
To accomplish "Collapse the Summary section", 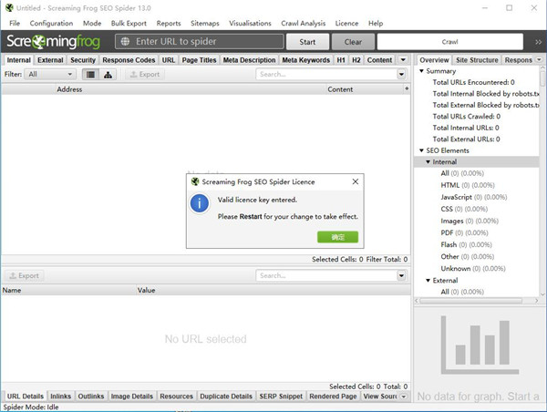I will 421,71.
